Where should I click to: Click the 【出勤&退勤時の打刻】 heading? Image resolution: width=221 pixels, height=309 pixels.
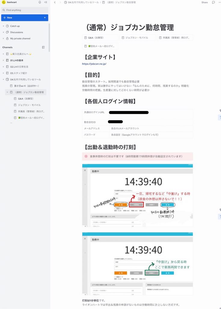click(x=110, y=147)
